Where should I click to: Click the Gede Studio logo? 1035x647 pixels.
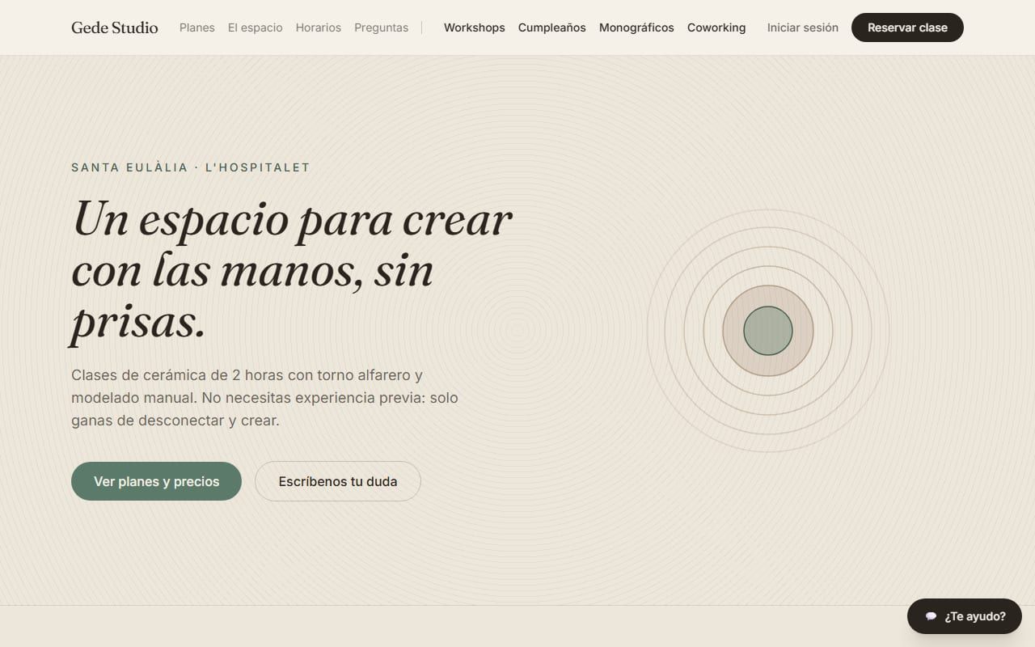click(115, 27)
